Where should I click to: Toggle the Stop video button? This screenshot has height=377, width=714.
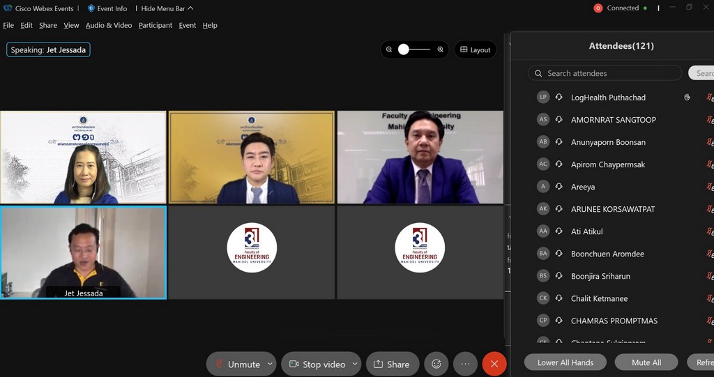(317, 364)
